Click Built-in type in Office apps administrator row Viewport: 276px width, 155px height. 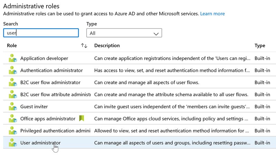(262, 118)
